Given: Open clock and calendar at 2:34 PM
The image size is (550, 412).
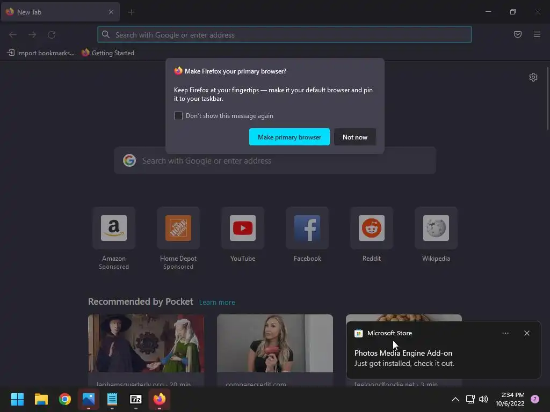Looking at the screenshot, I should (510, 399).
